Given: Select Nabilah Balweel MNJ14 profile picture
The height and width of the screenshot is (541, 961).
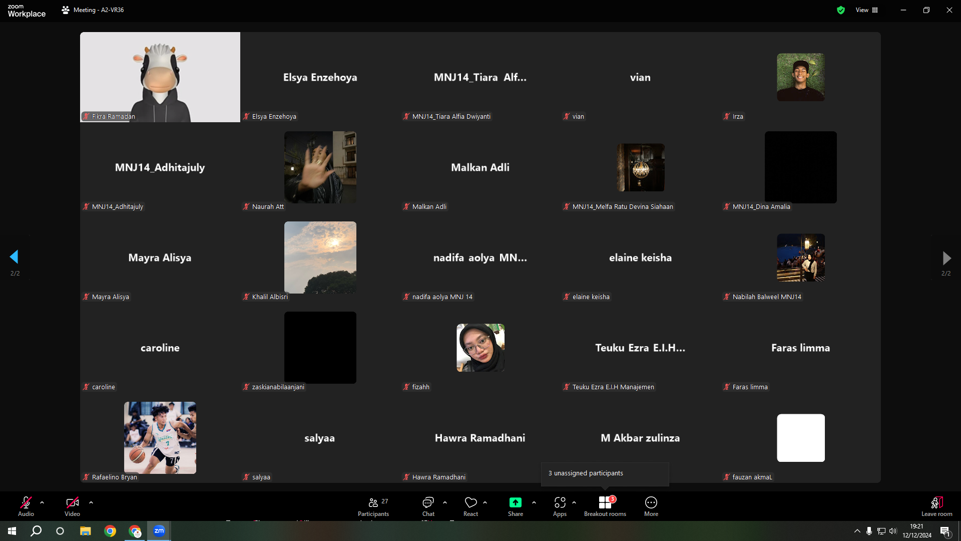Looking at the screenshot, I should point(801,257).
